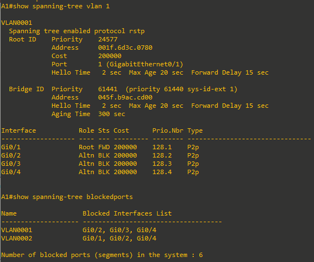
Task: Click the Blocked Interfaces List header
Action: 127,213
